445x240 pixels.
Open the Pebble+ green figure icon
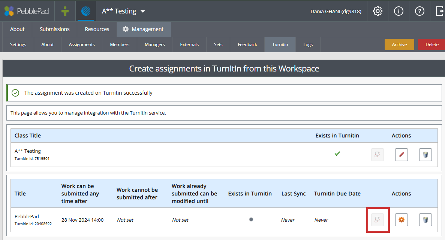click(65, 11)
